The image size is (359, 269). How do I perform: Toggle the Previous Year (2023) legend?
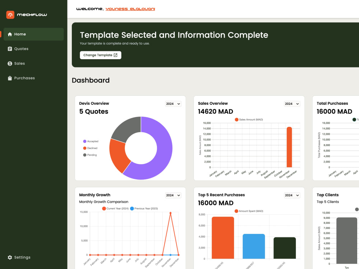point(144,209)
